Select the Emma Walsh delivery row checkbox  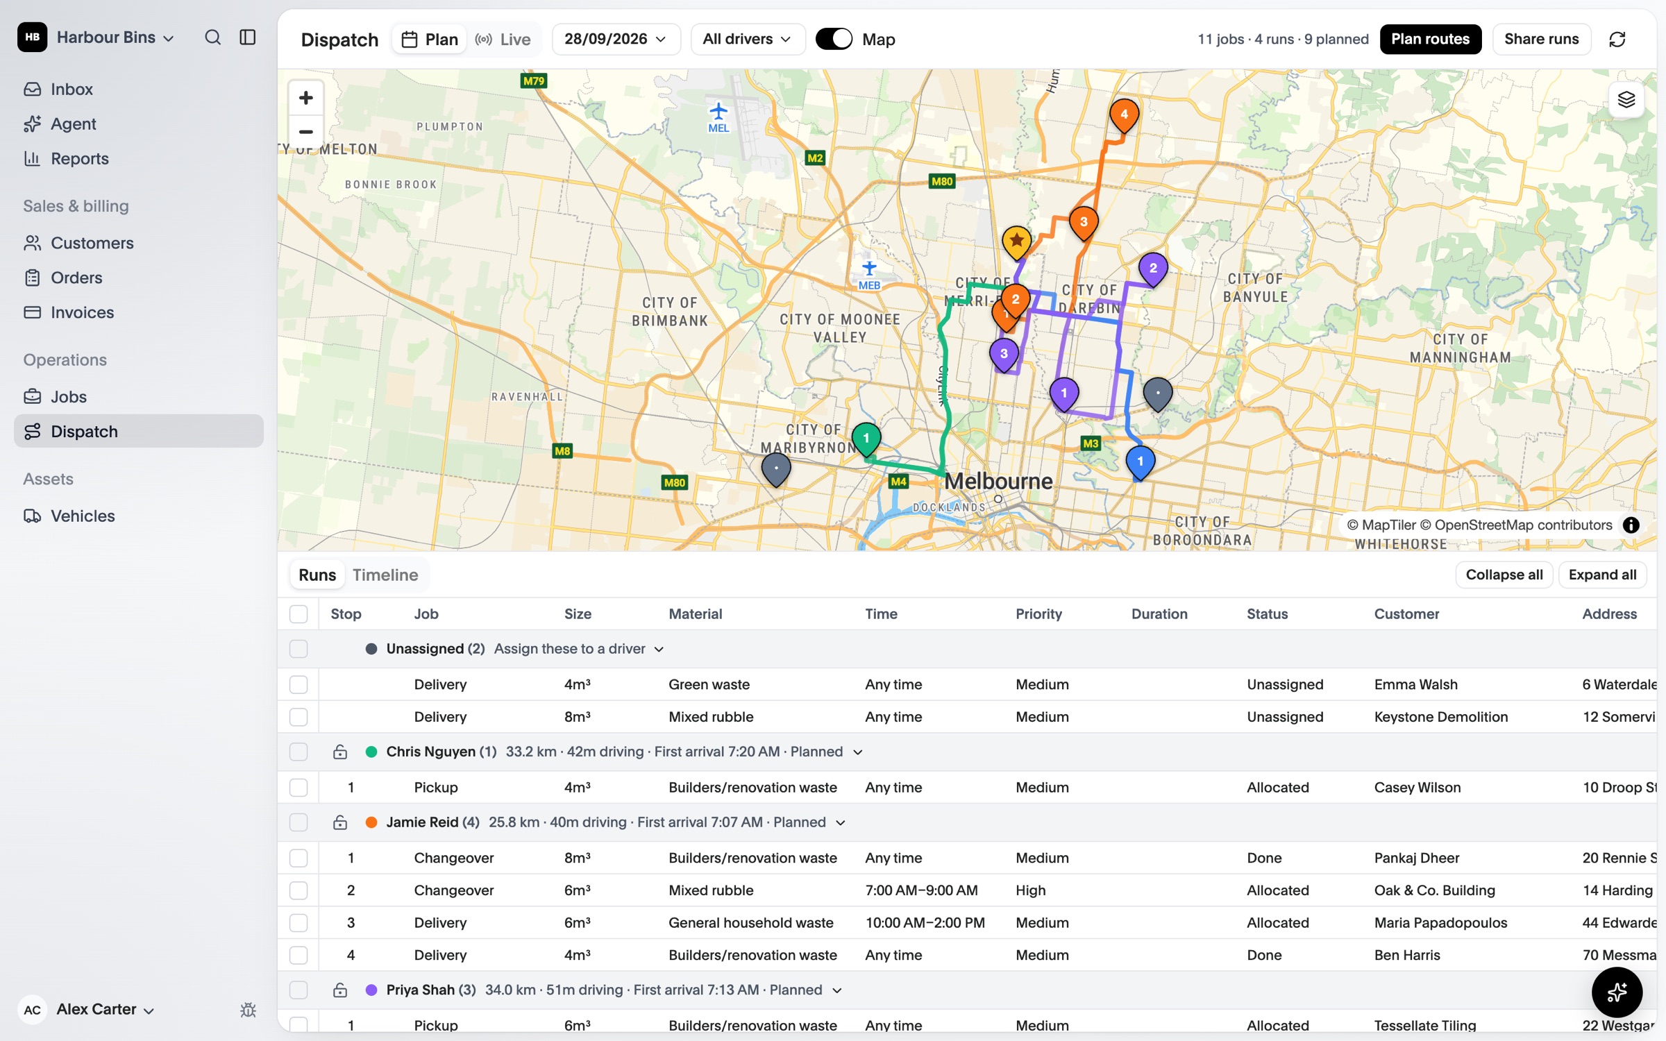[298, 685]
